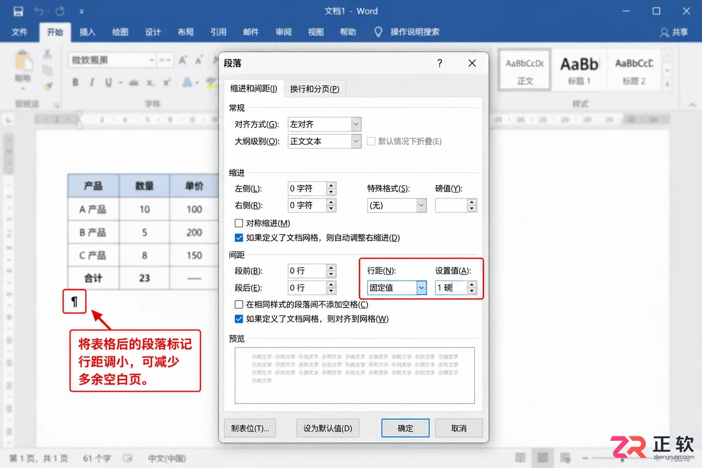Image resolution: width=702 pixels, height=468 pixels.
Task: Open the Customize Quick Access Toolbar arrow
Action: (x=81, y=12)
